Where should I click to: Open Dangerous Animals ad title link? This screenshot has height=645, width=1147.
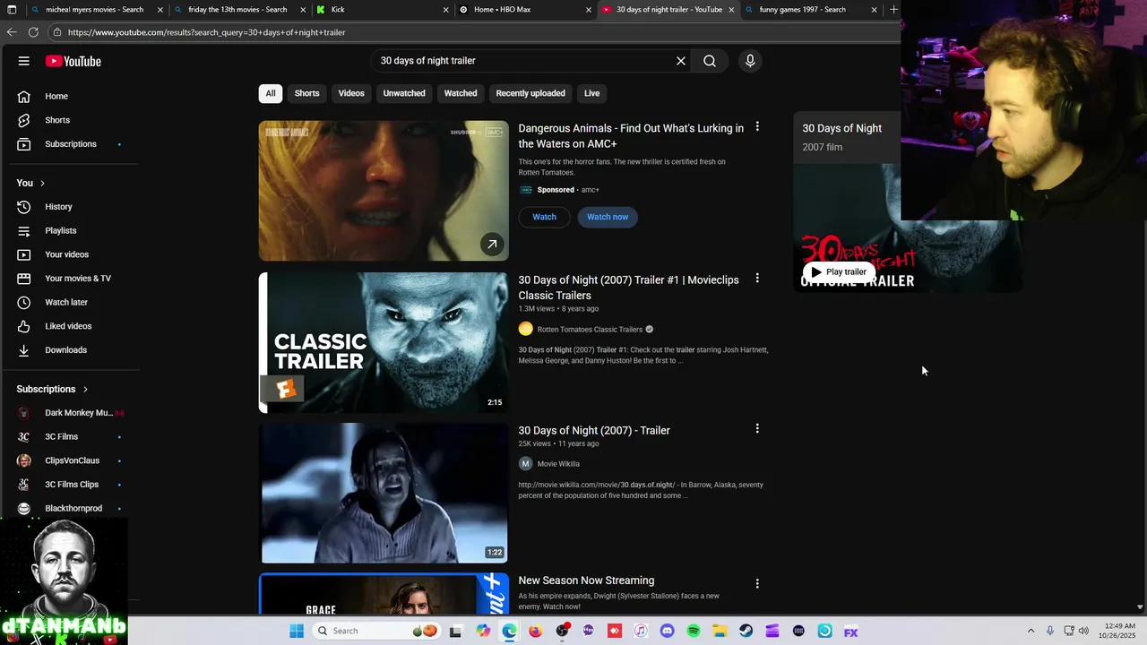631,136
